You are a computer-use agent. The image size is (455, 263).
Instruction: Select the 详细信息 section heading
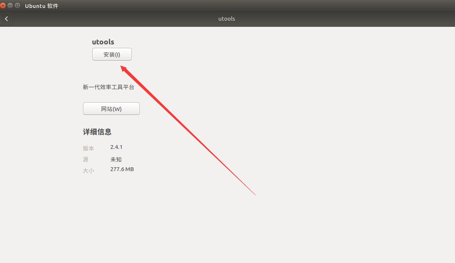click(97, 132)
